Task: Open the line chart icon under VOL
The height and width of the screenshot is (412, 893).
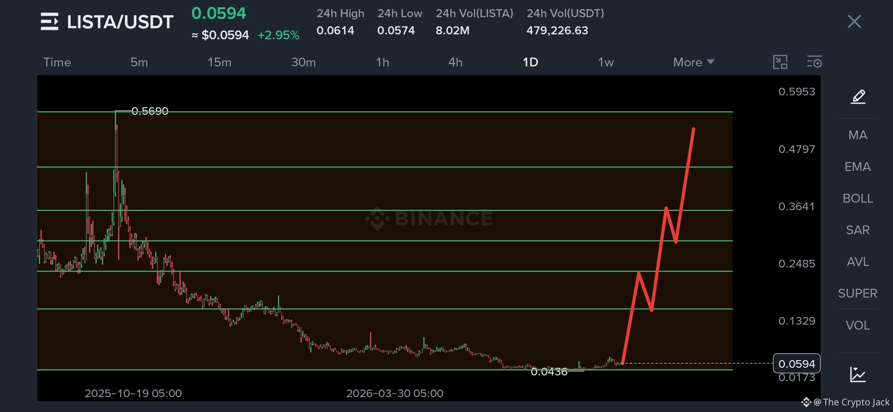Action: pyautogui.click(x=858, y=374)
